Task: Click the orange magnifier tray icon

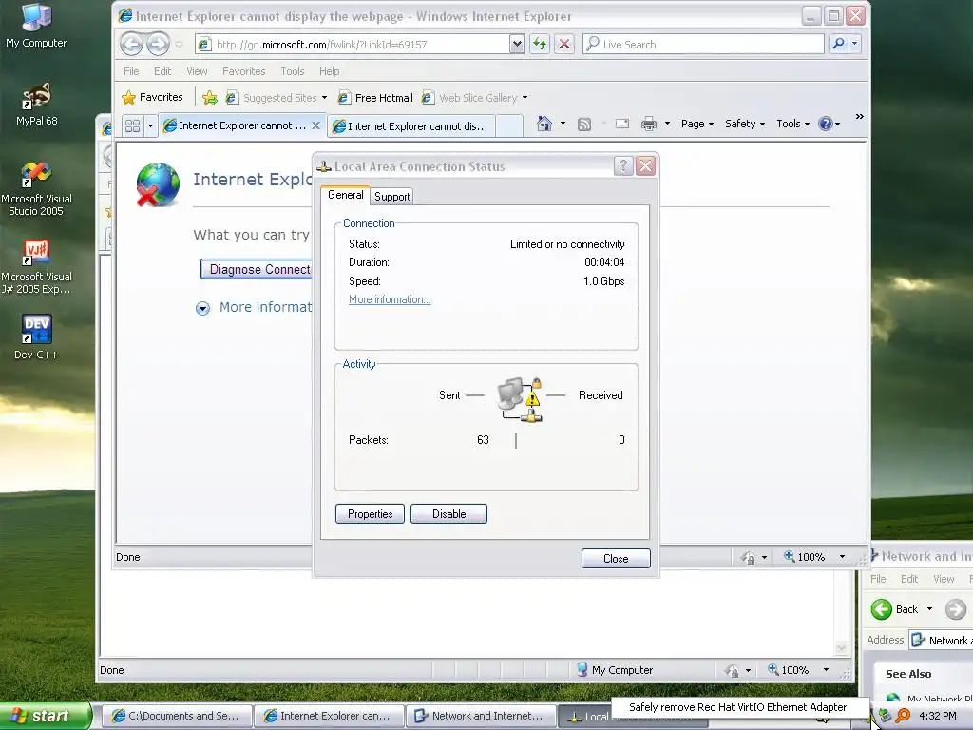Action: point(903,716)
